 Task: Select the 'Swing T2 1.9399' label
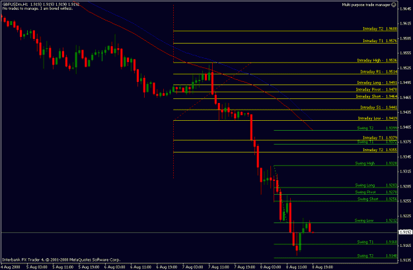(377, 128)
